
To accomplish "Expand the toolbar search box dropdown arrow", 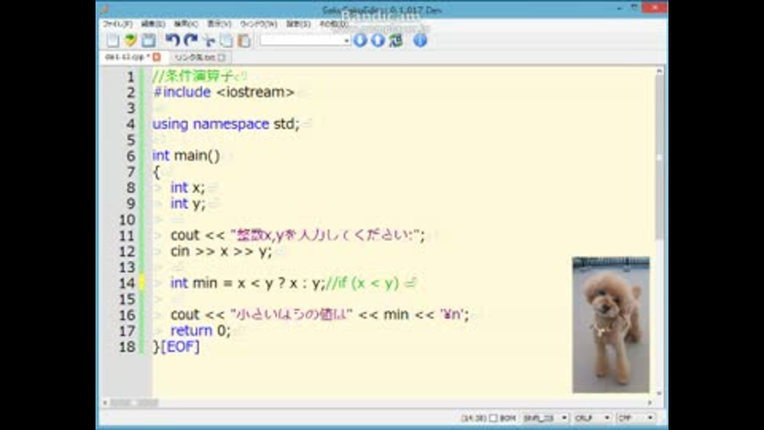I will click(346, 41).
